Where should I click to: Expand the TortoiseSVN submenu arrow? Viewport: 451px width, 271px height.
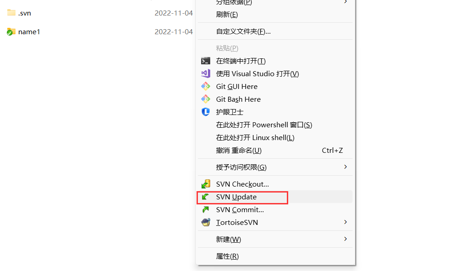pyautogui.click(x=345, y=222)
